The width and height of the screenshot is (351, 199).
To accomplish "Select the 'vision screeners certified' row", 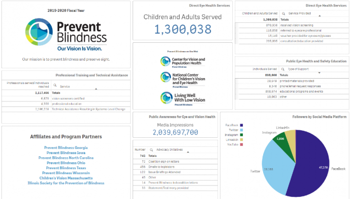I will (x=66, y=99).
